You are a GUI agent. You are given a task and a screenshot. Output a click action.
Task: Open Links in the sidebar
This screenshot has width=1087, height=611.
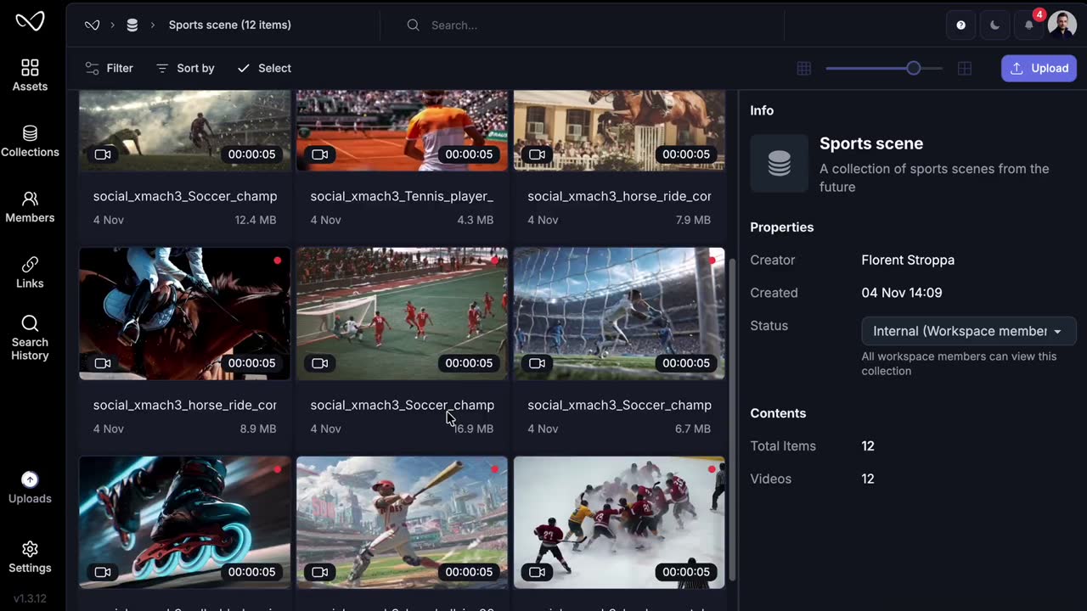[30, 272]
